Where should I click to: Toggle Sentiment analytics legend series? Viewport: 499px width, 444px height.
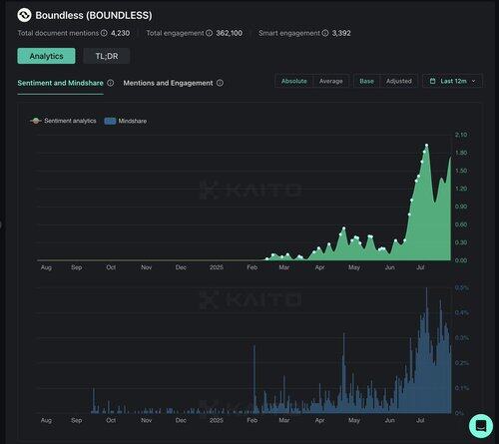tap(63, 121)
